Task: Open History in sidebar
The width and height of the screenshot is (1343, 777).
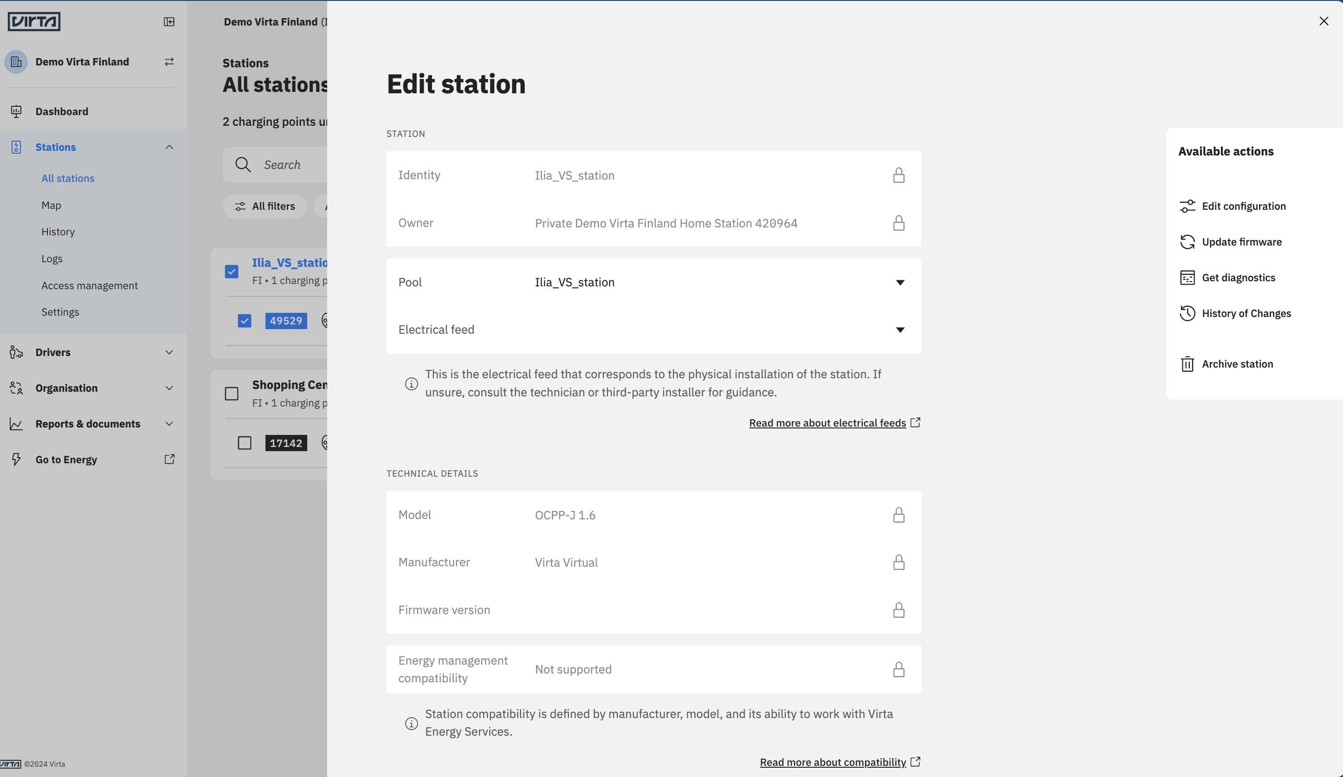Action: pyautogui.click(x=58, y=232)
